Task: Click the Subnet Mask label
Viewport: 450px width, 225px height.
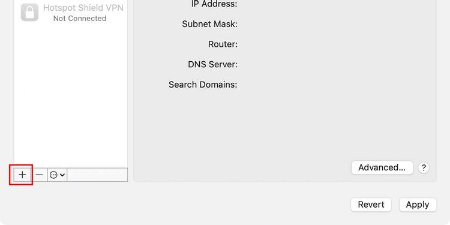Action: click(x=210, y=24)
